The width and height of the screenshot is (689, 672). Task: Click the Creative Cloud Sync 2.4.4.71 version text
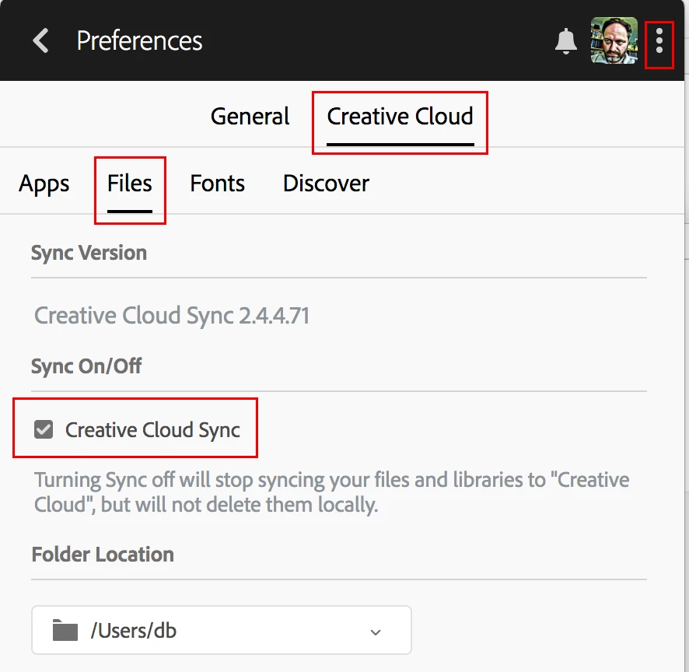[x=172, y=316]
